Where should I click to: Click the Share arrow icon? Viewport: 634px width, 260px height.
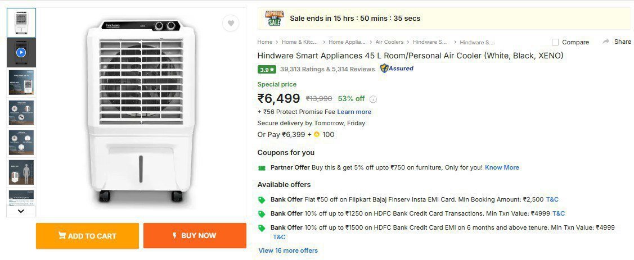pos(606,42)
